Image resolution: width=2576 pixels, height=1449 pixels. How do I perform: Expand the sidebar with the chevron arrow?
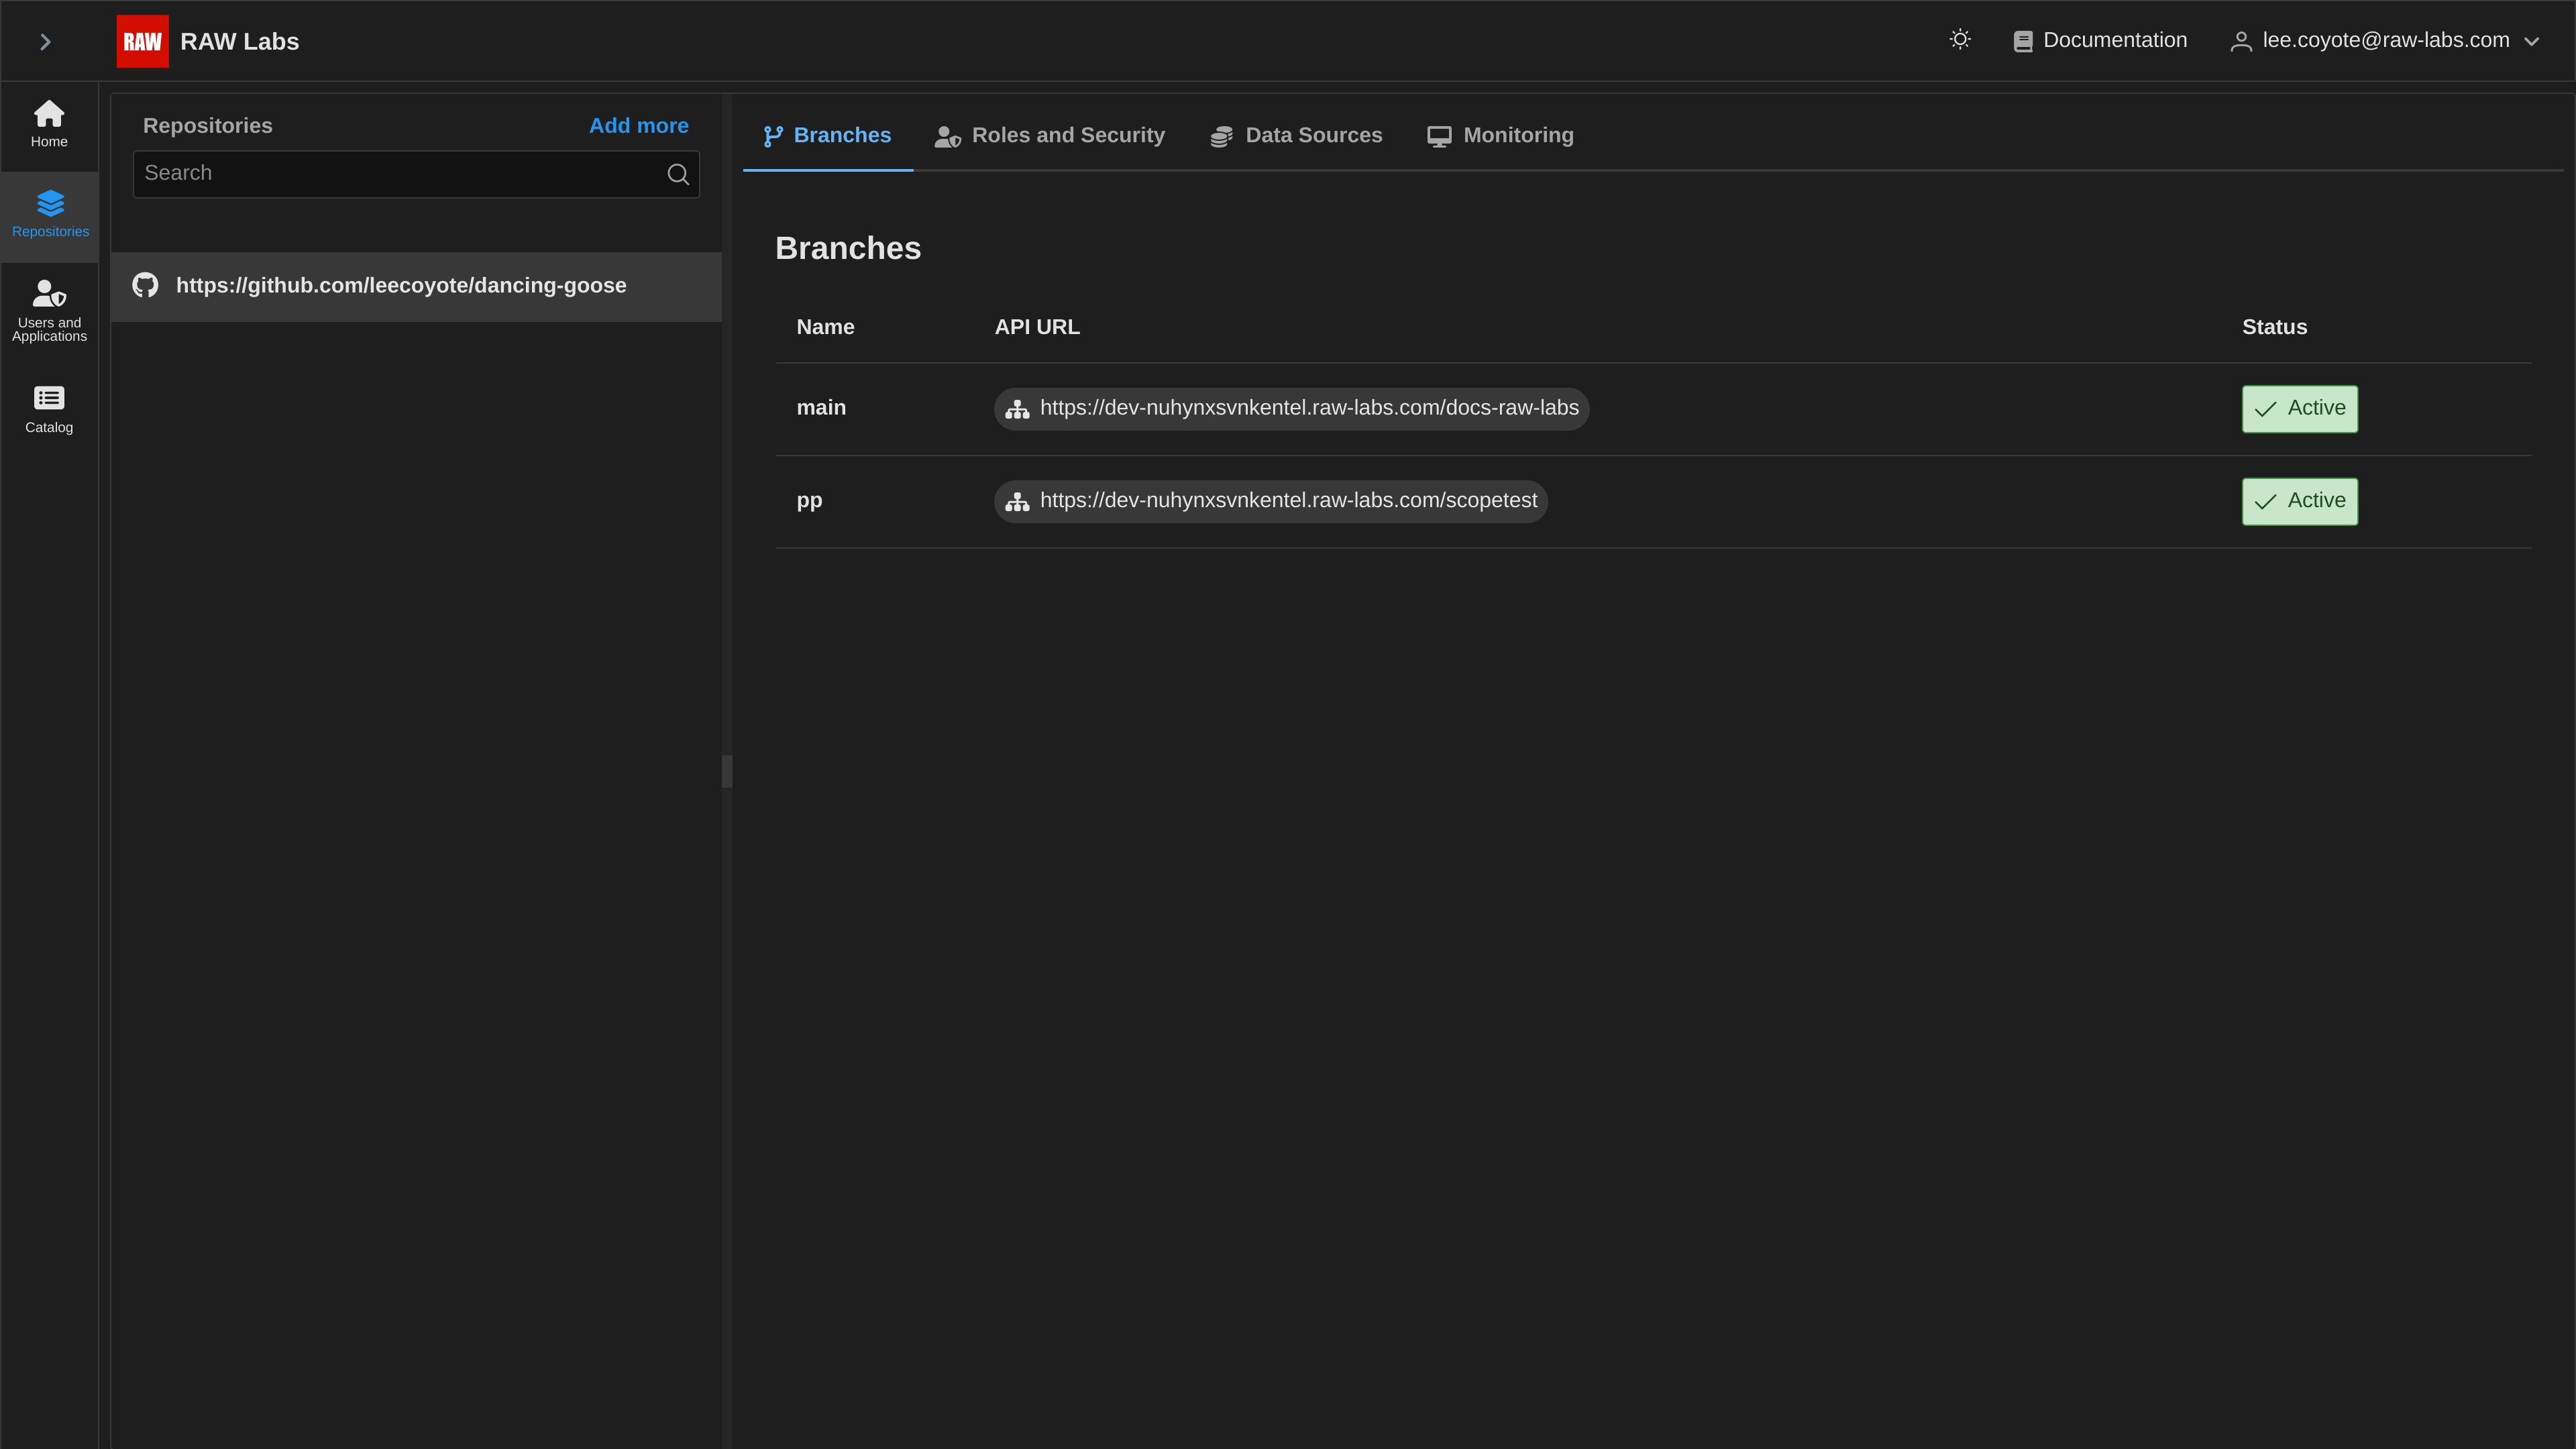coord(45,41)
